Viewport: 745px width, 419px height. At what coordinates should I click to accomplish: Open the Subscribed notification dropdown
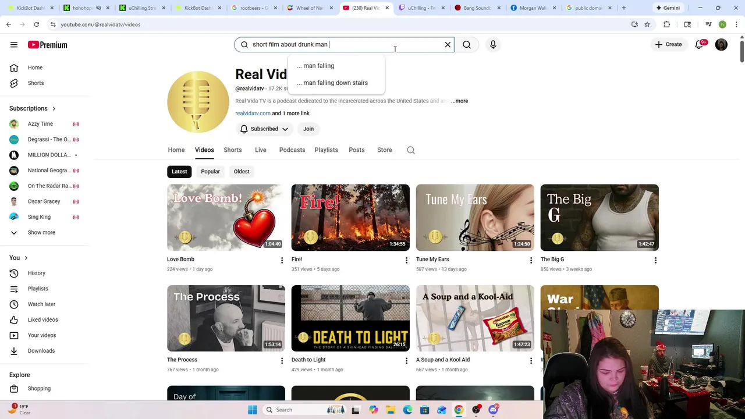click(x=264, y=129)
